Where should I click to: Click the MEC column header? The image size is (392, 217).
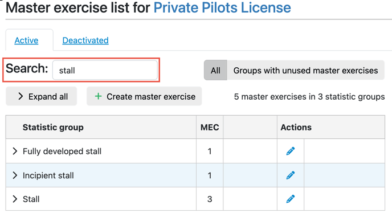[x=210, y=127]
